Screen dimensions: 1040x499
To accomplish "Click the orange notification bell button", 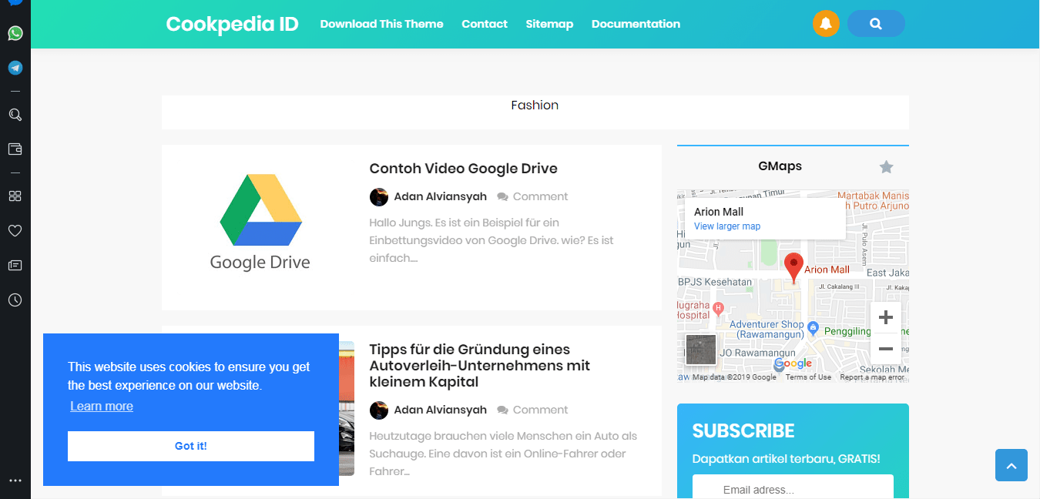I will [826, 23].
